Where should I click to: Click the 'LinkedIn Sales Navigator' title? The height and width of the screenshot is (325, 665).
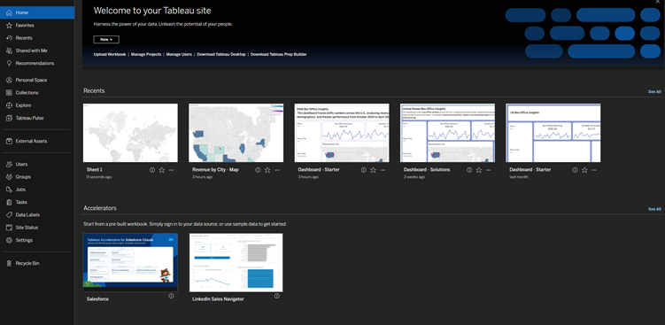(218, 299)
